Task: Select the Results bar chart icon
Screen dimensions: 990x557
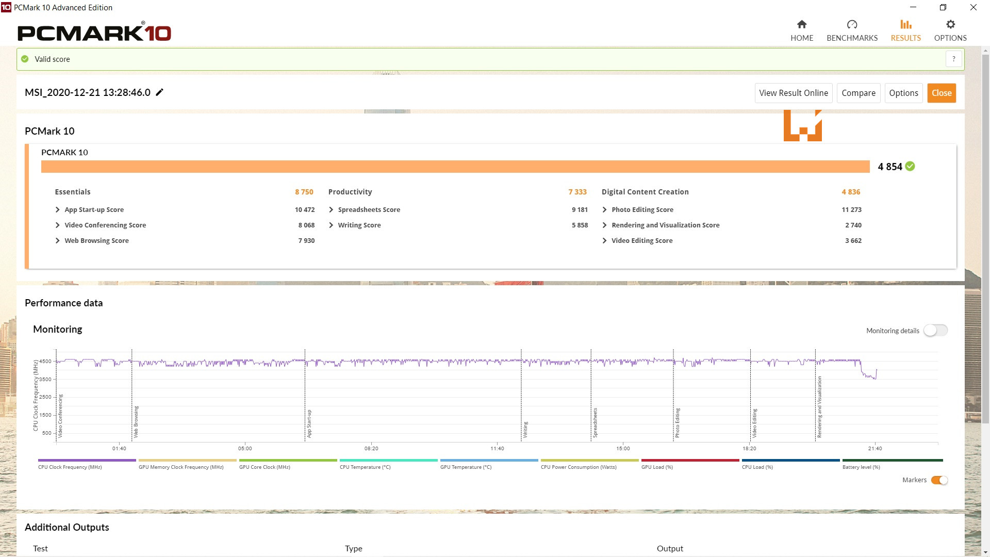Action: [x=905, y=24]
